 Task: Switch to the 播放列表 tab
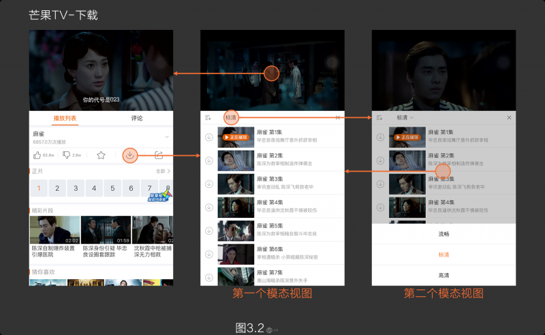[65, 118]
